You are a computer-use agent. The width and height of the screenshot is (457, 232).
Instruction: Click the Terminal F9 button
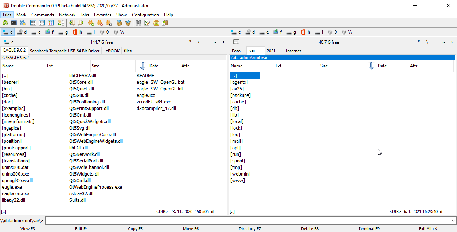click(369, 229)
